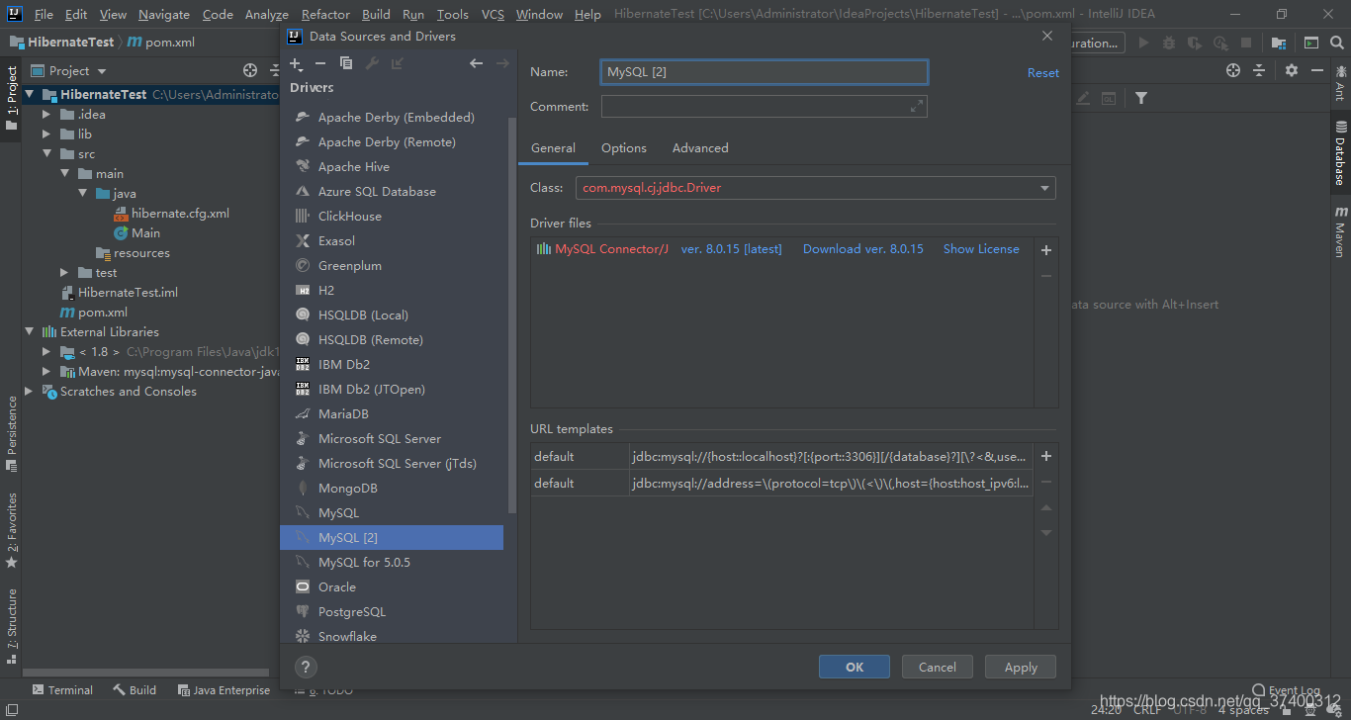1351x720 pixels.
Task: Expand the lib folder arrow
Action: coord(46,135)
